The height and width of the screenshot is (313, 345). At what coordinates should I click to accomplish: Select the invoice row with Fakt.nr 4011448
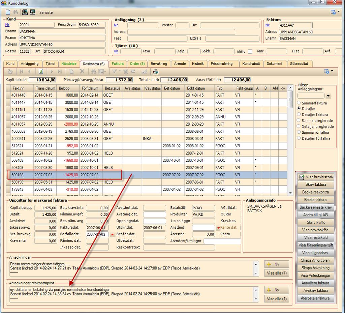pos(147,95)
